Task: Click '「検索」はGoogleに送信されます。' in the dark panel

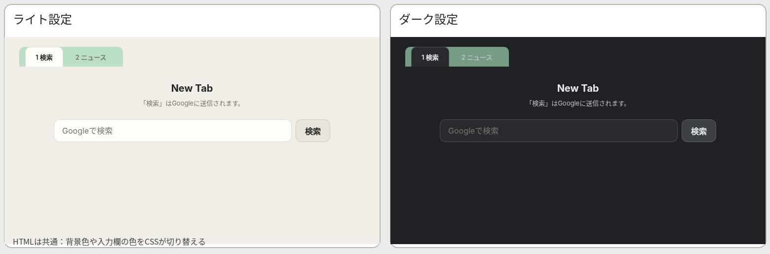Action: pyautogui.click(x=578, y=104)
